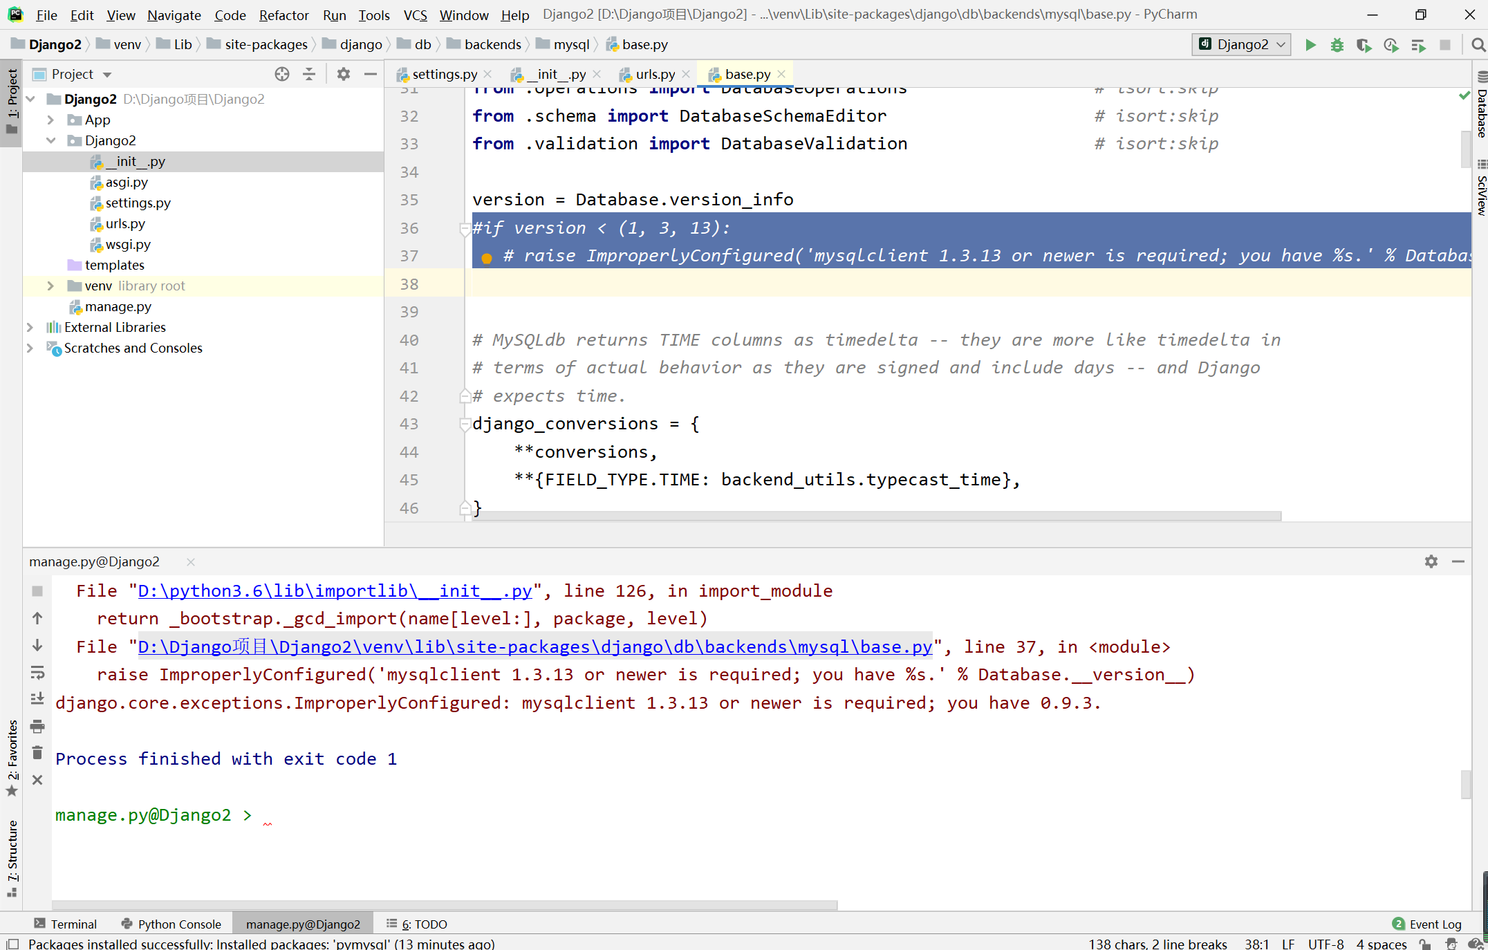Open the Terminal tool window
This screenshot has width=1488, height=950.
click(x=66, y=924)
